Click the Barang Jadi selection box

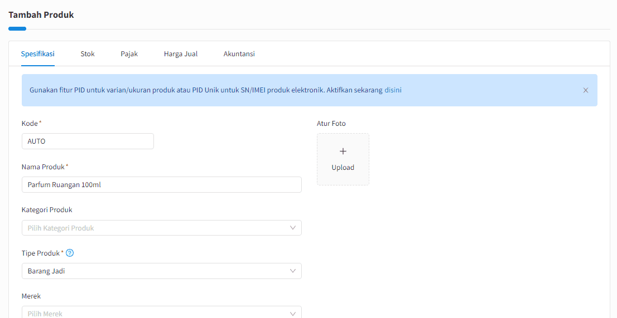coord(162,271)
